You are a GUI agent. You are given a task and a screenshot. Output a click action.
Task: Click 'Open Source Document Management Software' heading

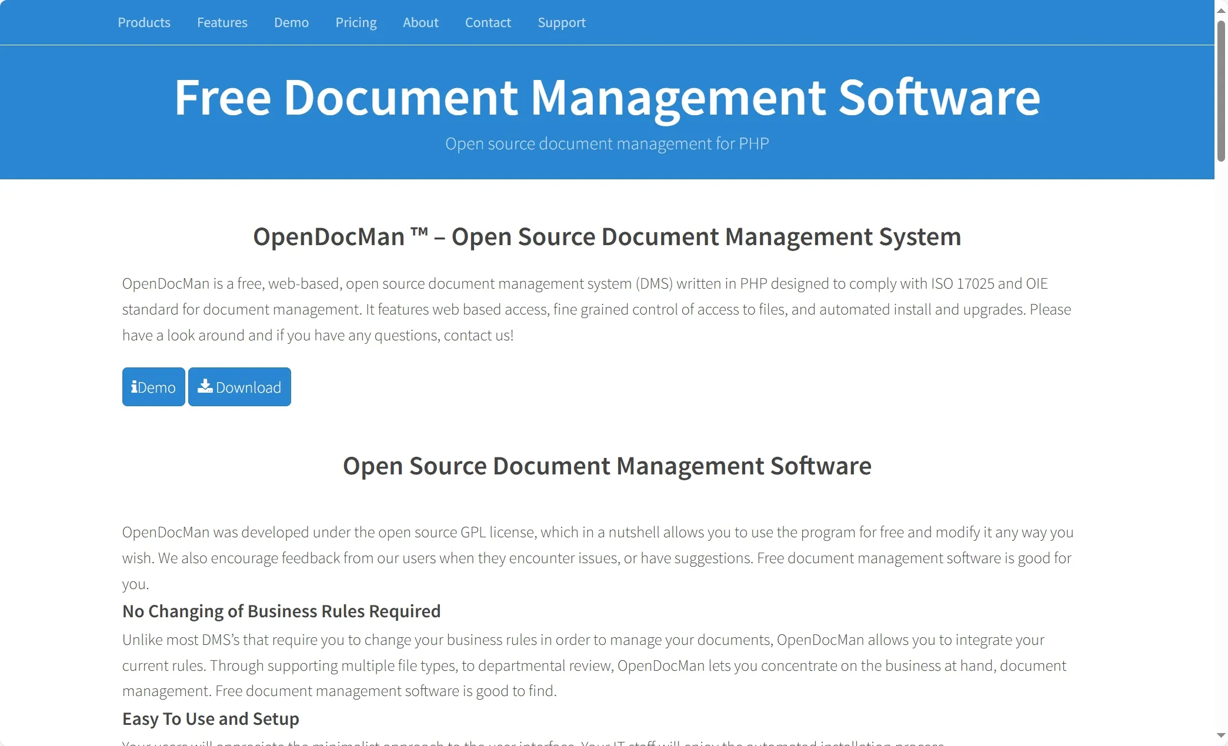coord(607,466)
